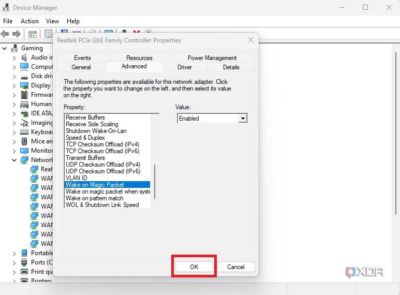Select 'VLAN ID' property
This screenshot has height=295, width=400.
(76, 178)
